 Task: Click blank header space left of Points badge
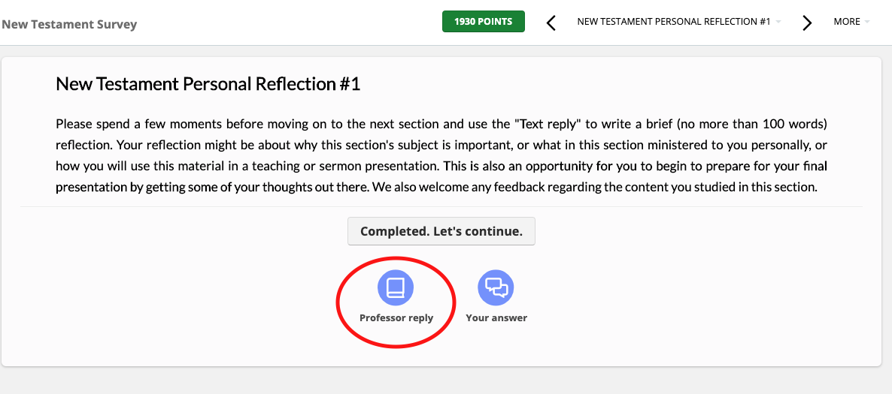point(301,23)
